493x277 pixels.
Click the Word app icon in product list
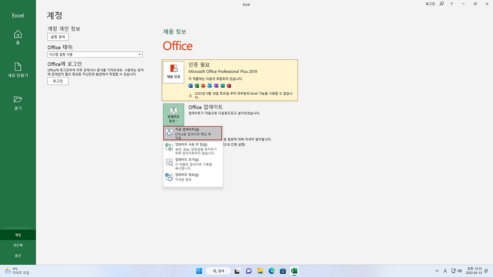(190, 85)
